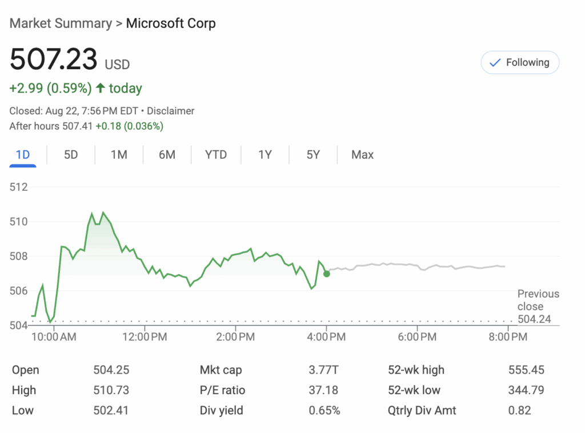Click the Market Summary breadcrumb link
The height and width of the screenshot is (433, 585).
pos(61,23)
